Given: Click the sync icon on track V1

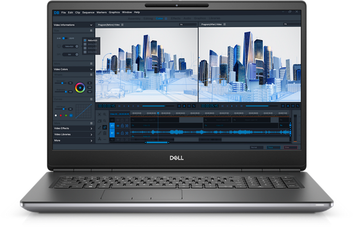Looking at the screenshot, I should [127, 126].
